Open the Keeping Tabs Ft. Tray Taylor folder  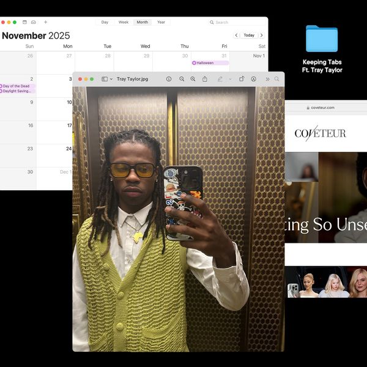[x=322, y=39]
